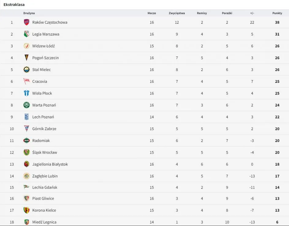Open Jagiellonia Białystok team page
The image size is (289, 226).
tap(50, 164)
